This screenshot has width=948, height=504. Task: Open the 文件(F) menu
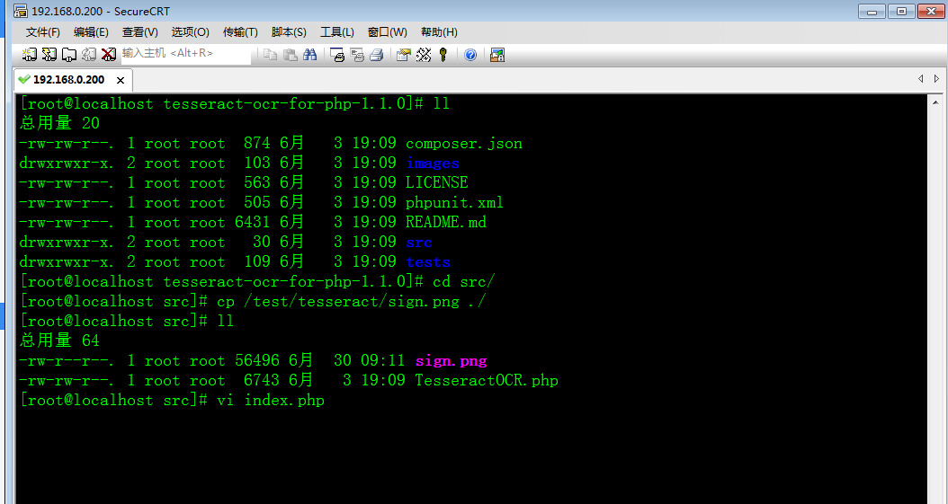point(43,32)
